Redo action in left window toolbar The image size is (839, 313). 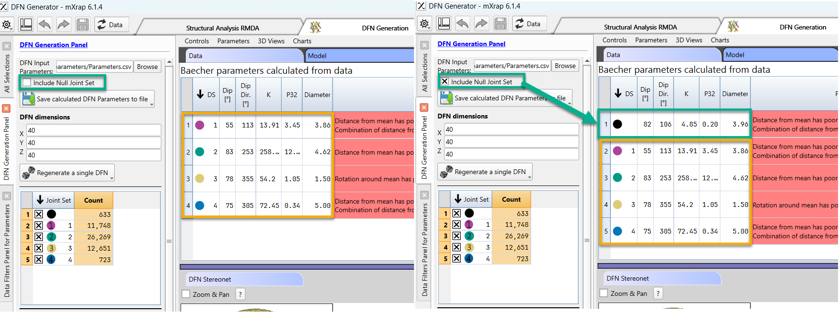pyautogui.click(x=63, y=24)
